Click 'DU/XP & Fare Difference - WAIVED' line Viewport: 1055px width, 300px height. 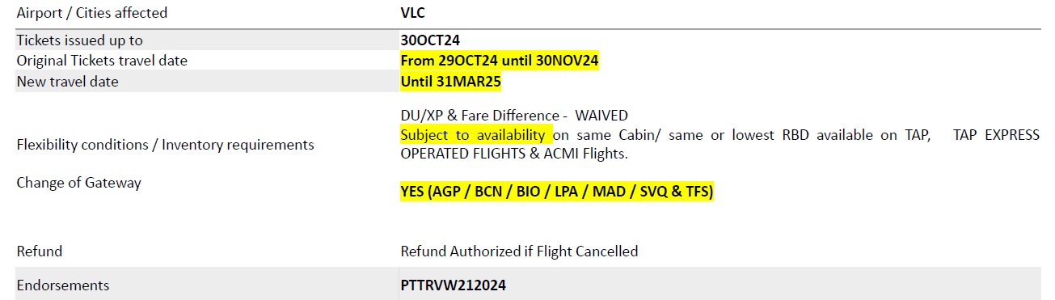pyautogui.click(x=514, y=116)
